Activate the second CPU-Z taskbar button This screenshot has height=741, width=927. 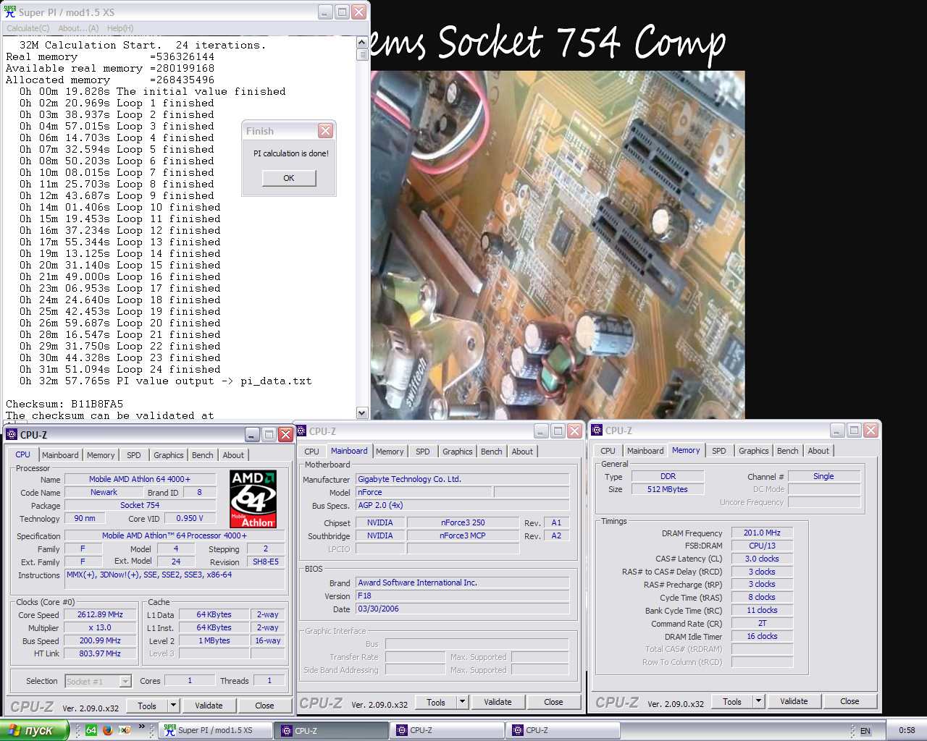click(446, 731)
